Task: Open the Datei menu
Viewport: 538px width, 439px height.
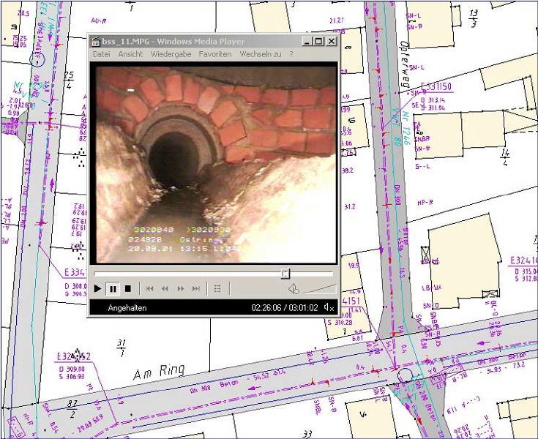Action: click(101, 54)
